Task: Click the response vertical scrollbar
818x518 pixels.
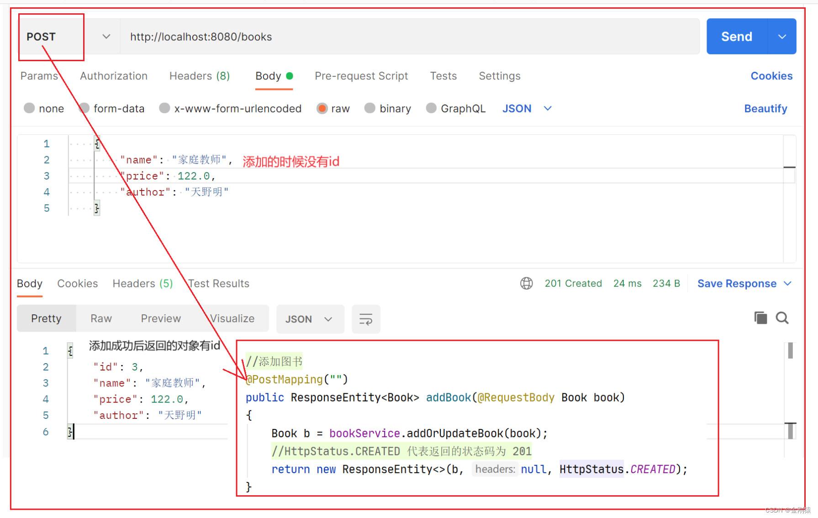Action: point(790,391)
